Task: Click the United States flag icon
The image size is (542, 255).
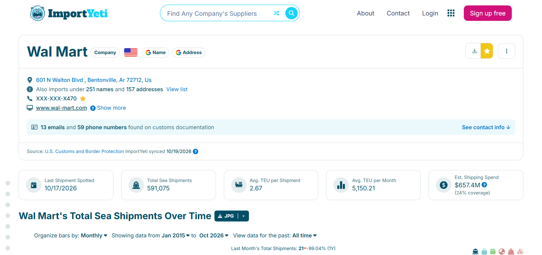Action: coord(131,52)
